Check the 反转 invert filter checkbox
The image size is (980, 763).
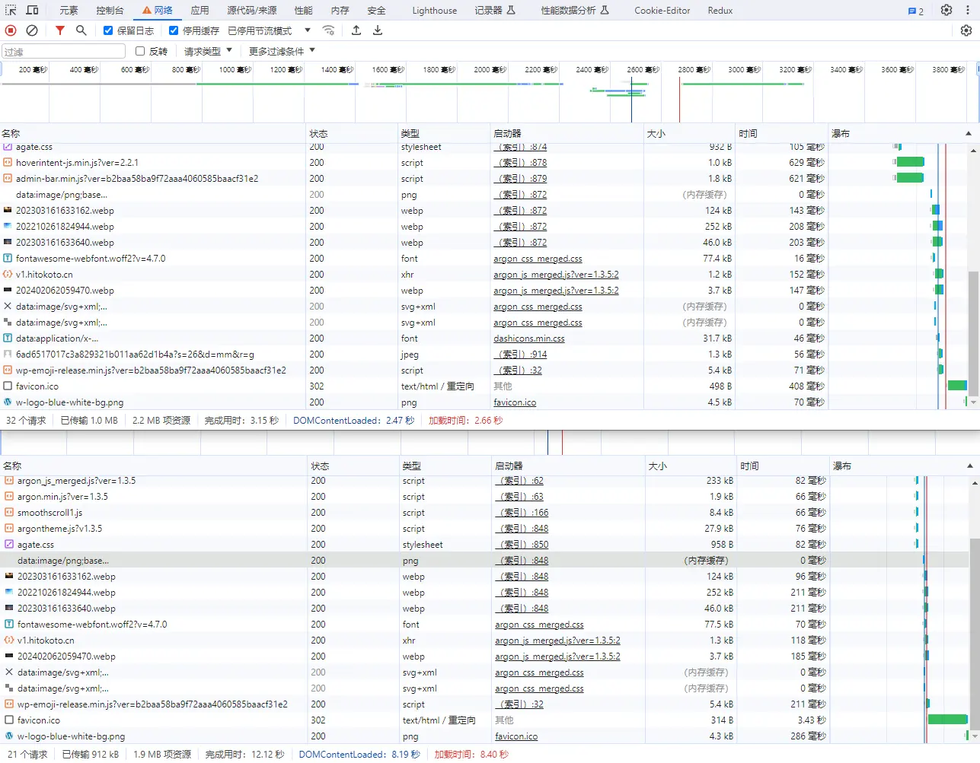[x=140, y=51]
